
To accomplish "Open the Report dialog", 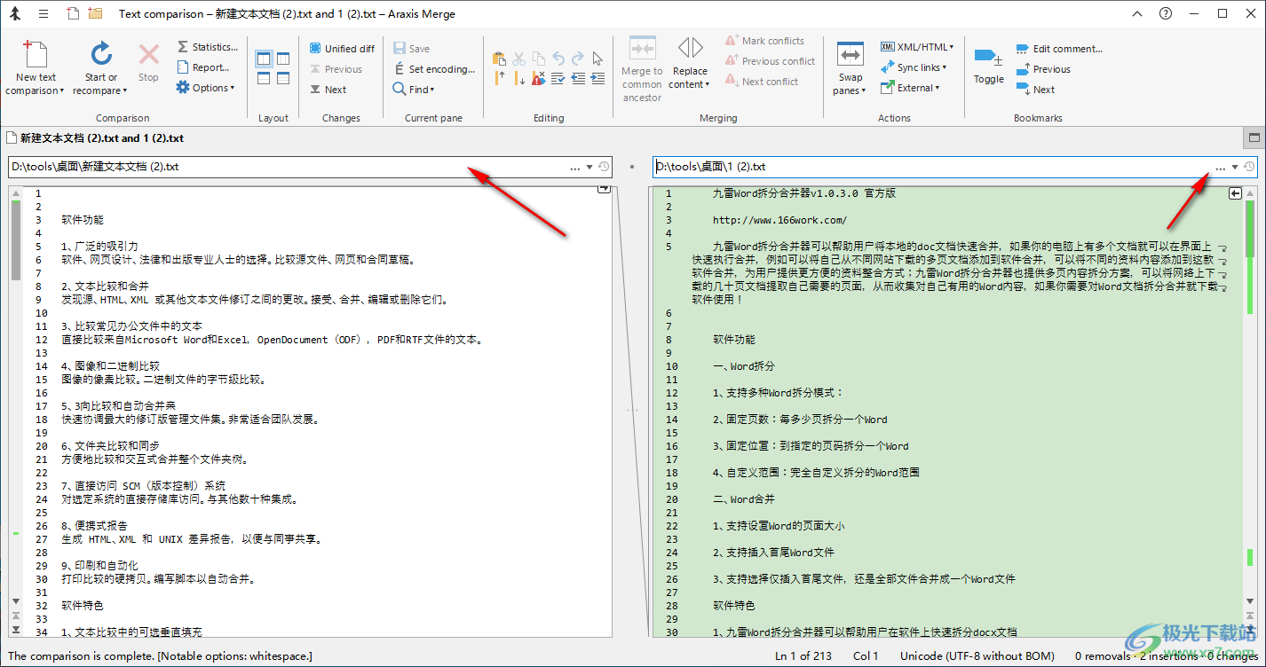I will [x=202, y=67].
